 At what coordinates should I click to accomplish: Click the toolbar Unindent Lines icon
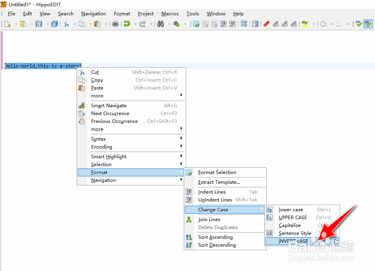(223, 24)
